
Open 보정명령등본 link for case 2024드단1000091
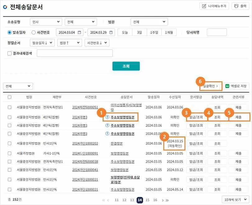[119, 154]
